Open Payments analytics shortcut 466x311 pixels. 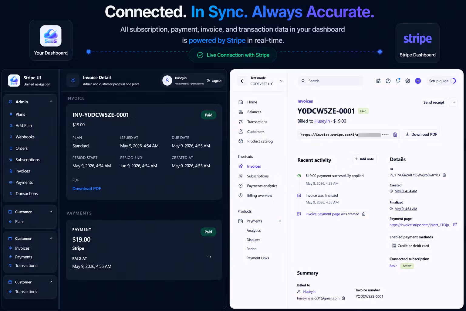tap(262, 186)
